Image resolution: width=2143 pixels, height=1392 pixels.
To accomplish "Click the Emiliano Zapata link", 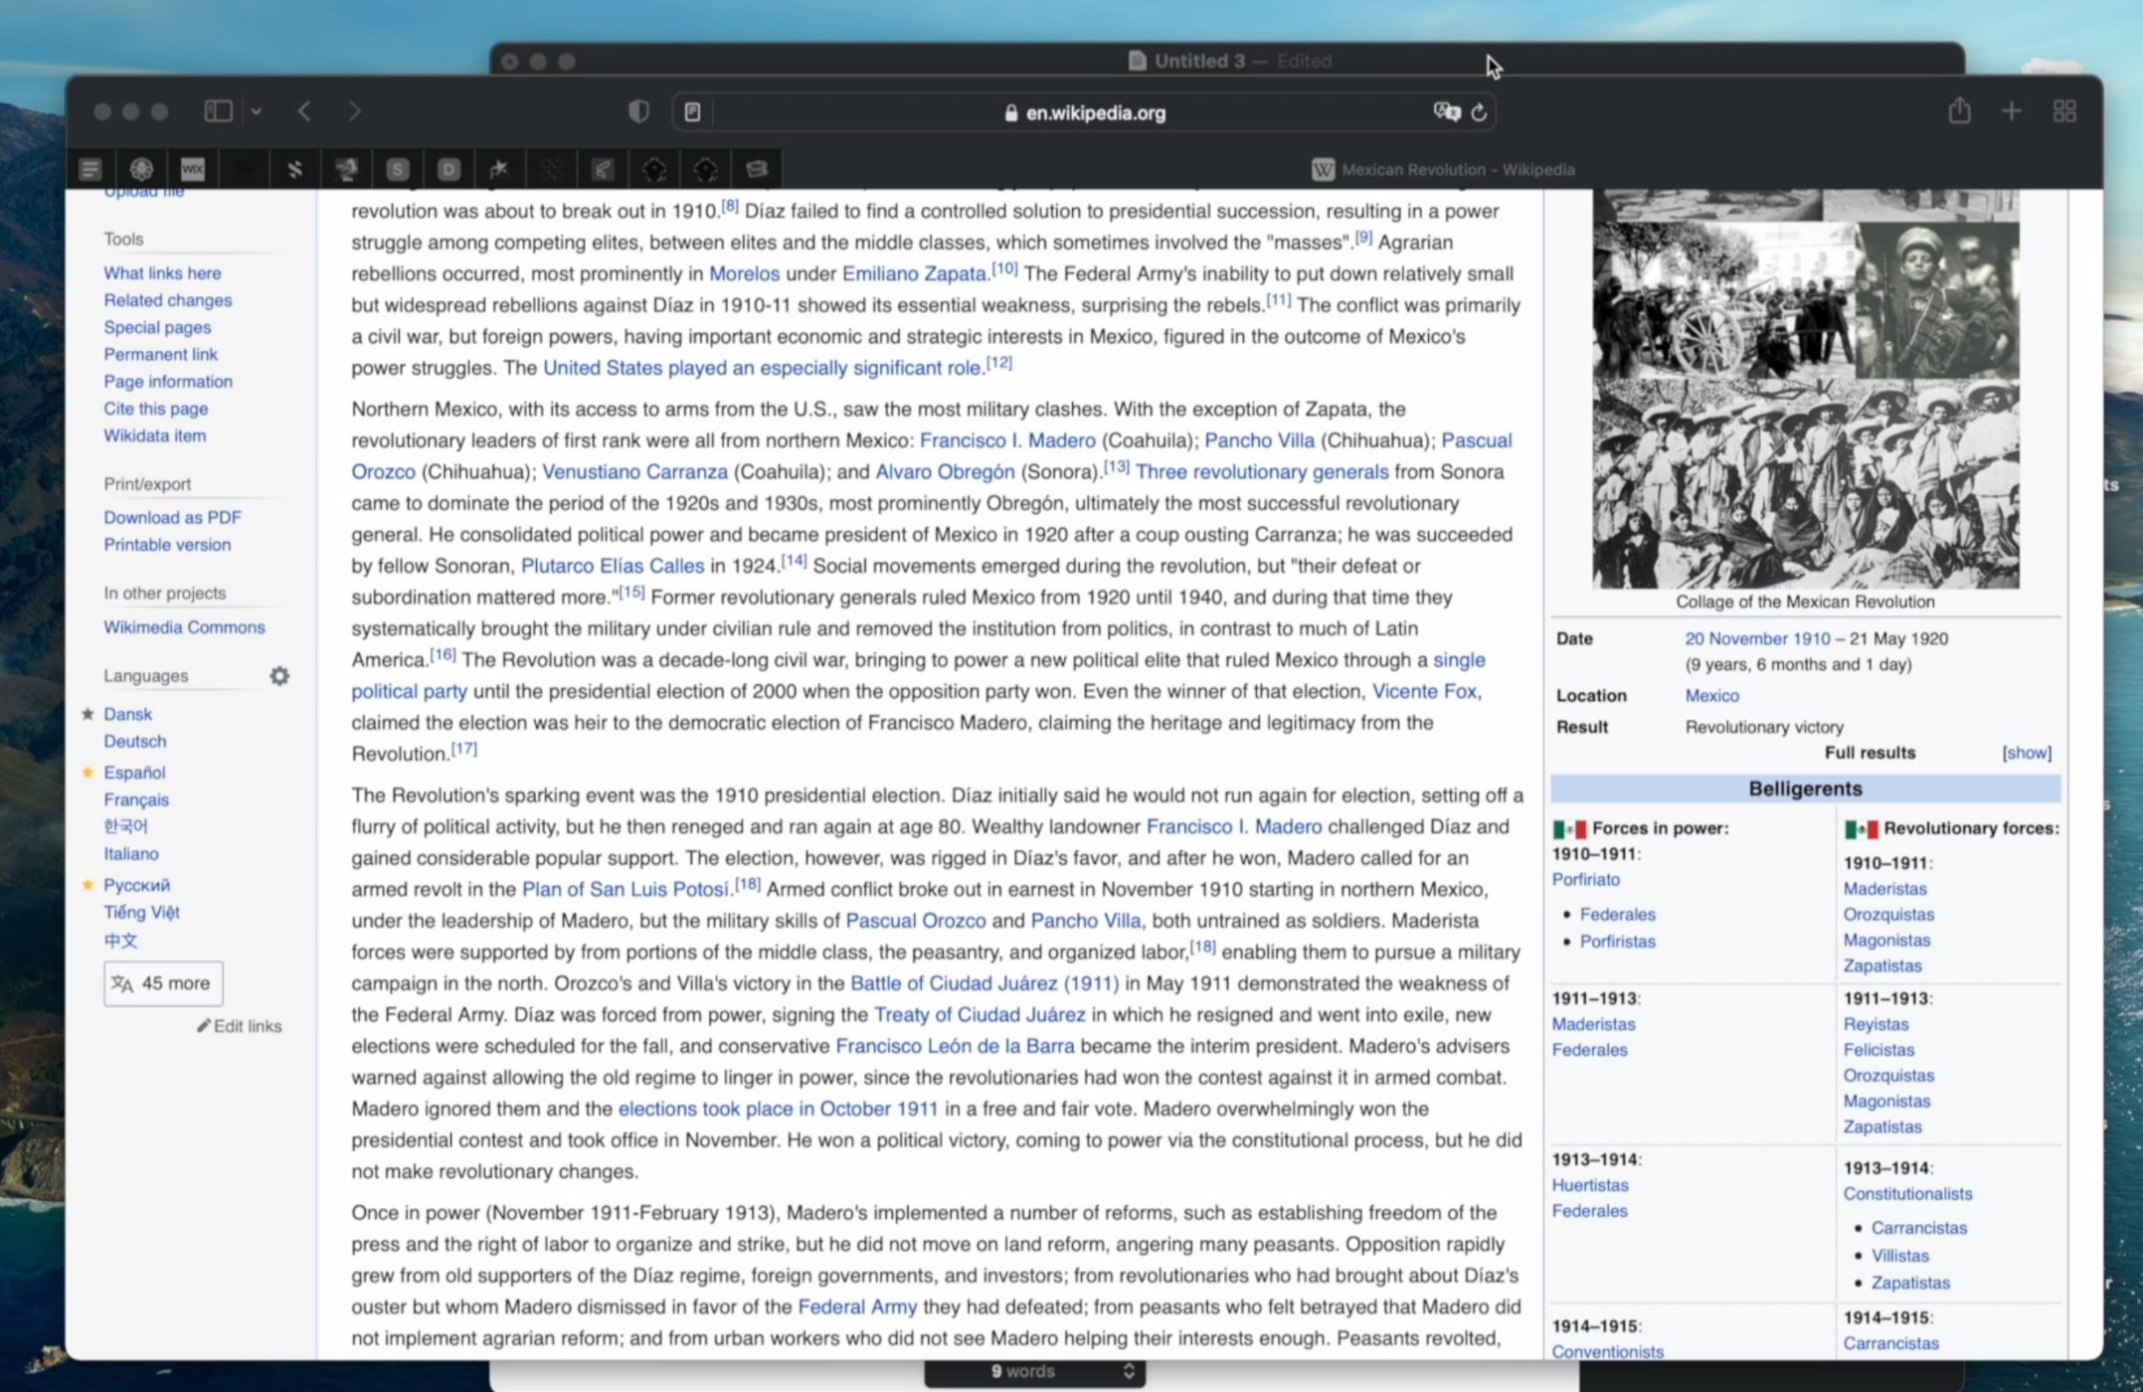I will click(913, 273).
